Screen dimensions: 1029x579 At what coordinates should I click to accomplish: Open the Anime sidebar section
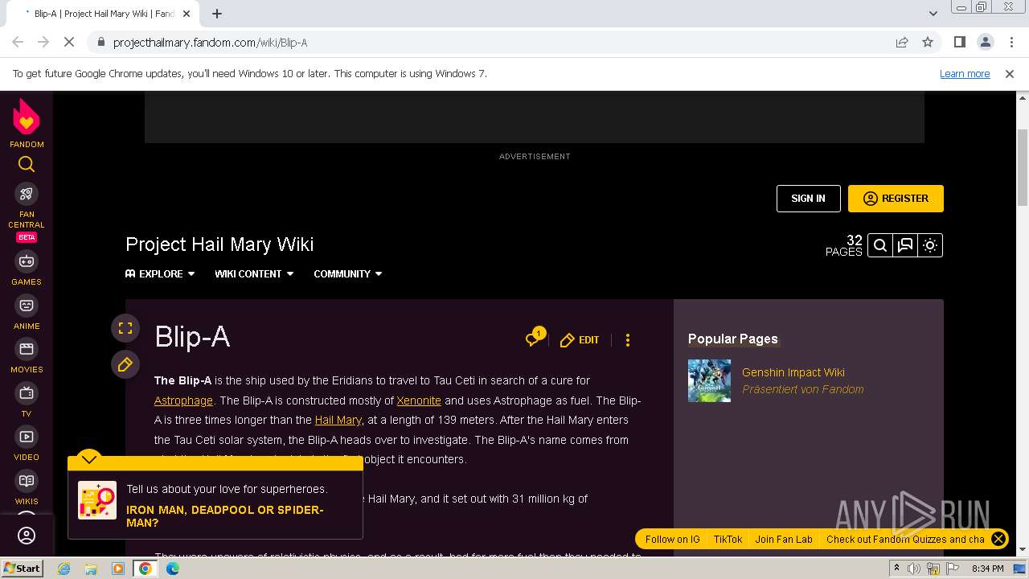click(27, 312)
